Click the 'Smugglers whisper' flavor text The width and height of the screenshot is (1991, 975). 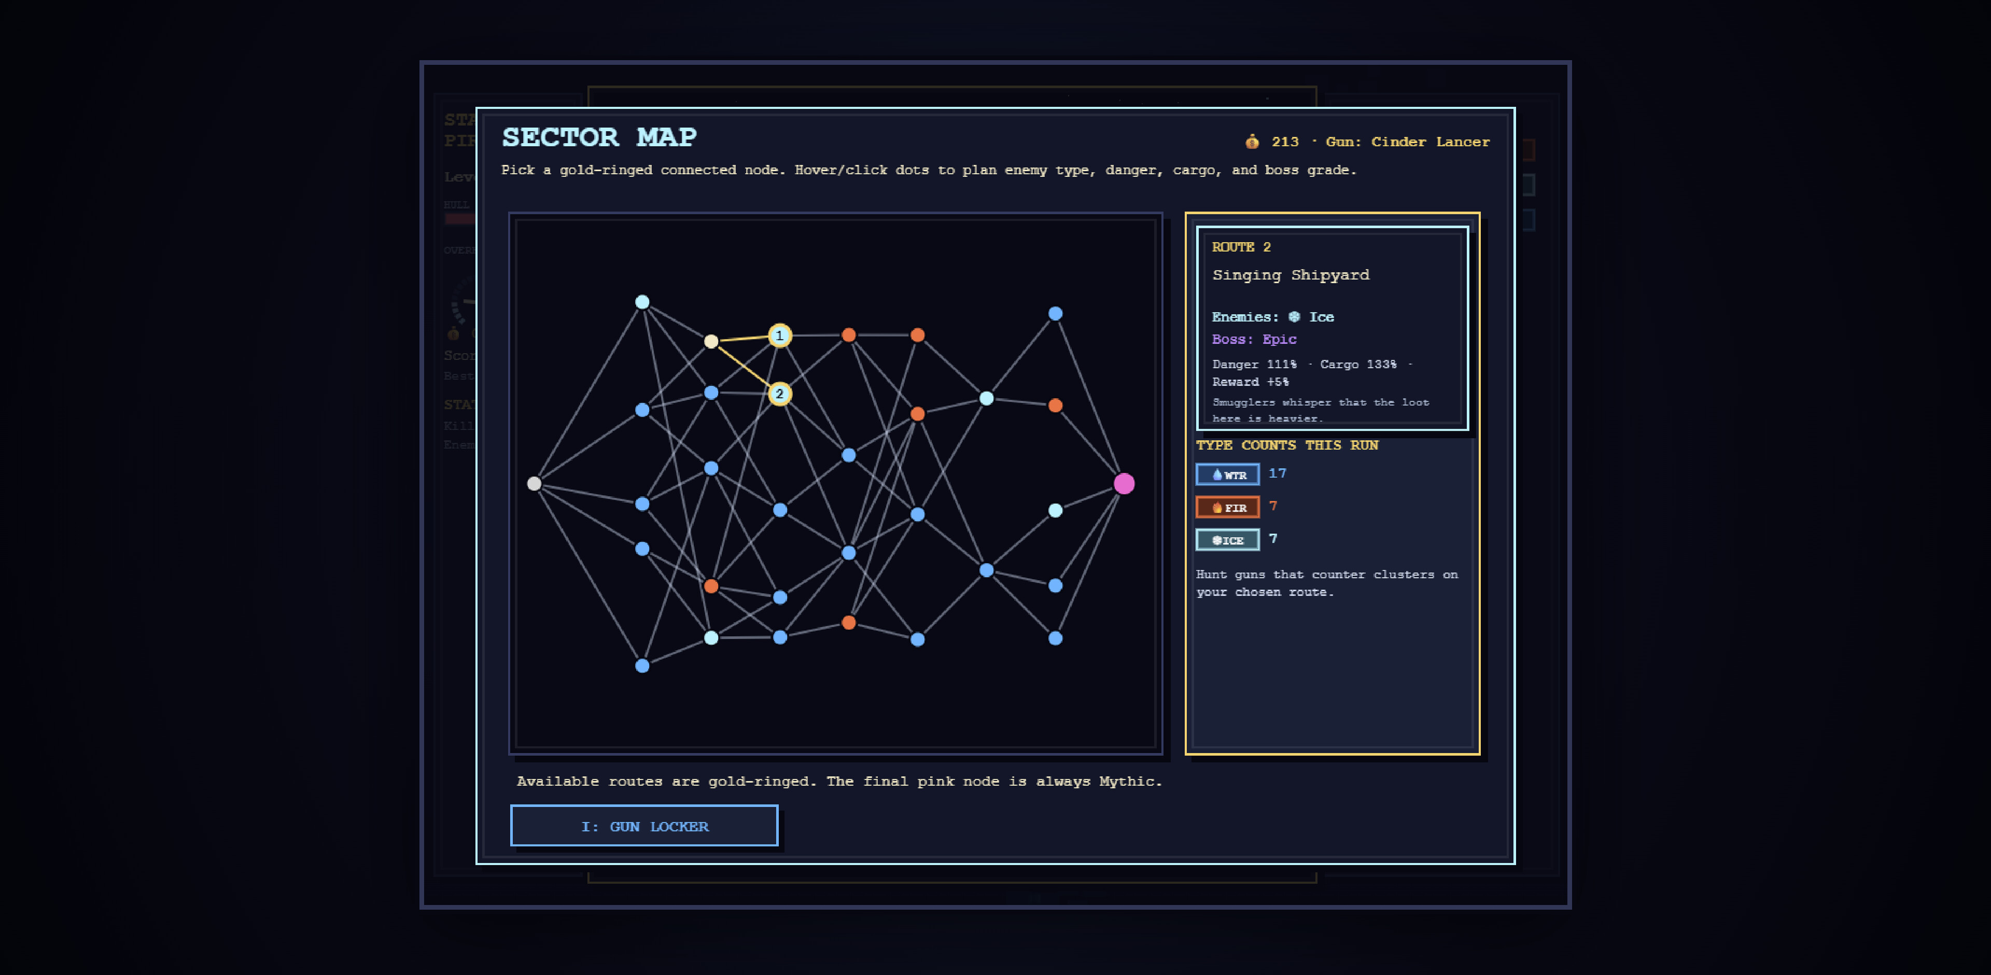click(x=1321, y=410)
